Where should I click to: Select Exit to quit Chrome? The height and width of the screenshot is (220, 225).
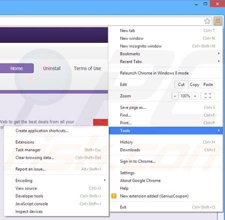[x=166, y=207]
